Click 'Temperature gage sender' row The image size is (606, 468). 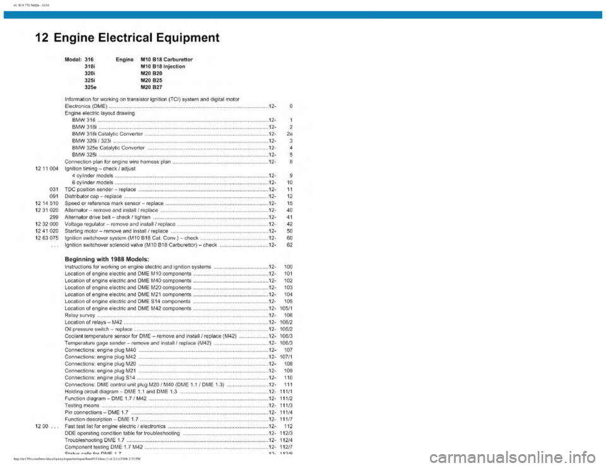[179, 343]
